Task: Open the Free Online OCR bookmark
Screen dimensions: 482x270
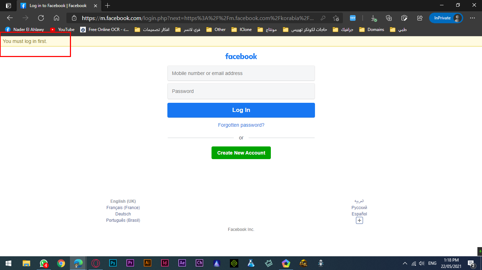Action: coord(105,30)
